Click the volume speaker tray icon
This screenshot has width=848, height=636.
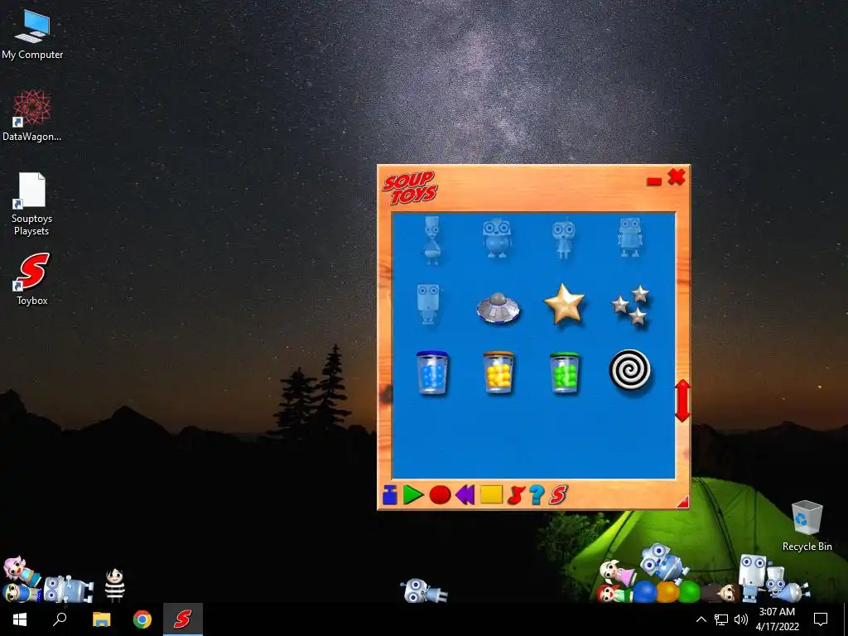(x=741, y=619)
